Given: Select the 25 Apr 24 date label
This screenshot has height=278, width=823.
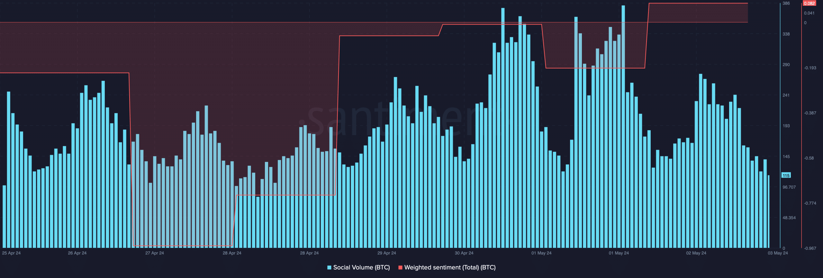Looking at the screenshot, I should pyautogui.click(x=11, y=253).
